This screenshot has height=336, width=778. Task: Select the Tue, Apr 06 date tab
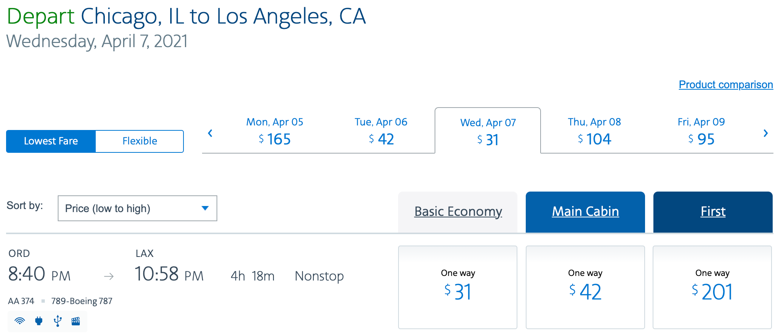[x=381, y=131]
